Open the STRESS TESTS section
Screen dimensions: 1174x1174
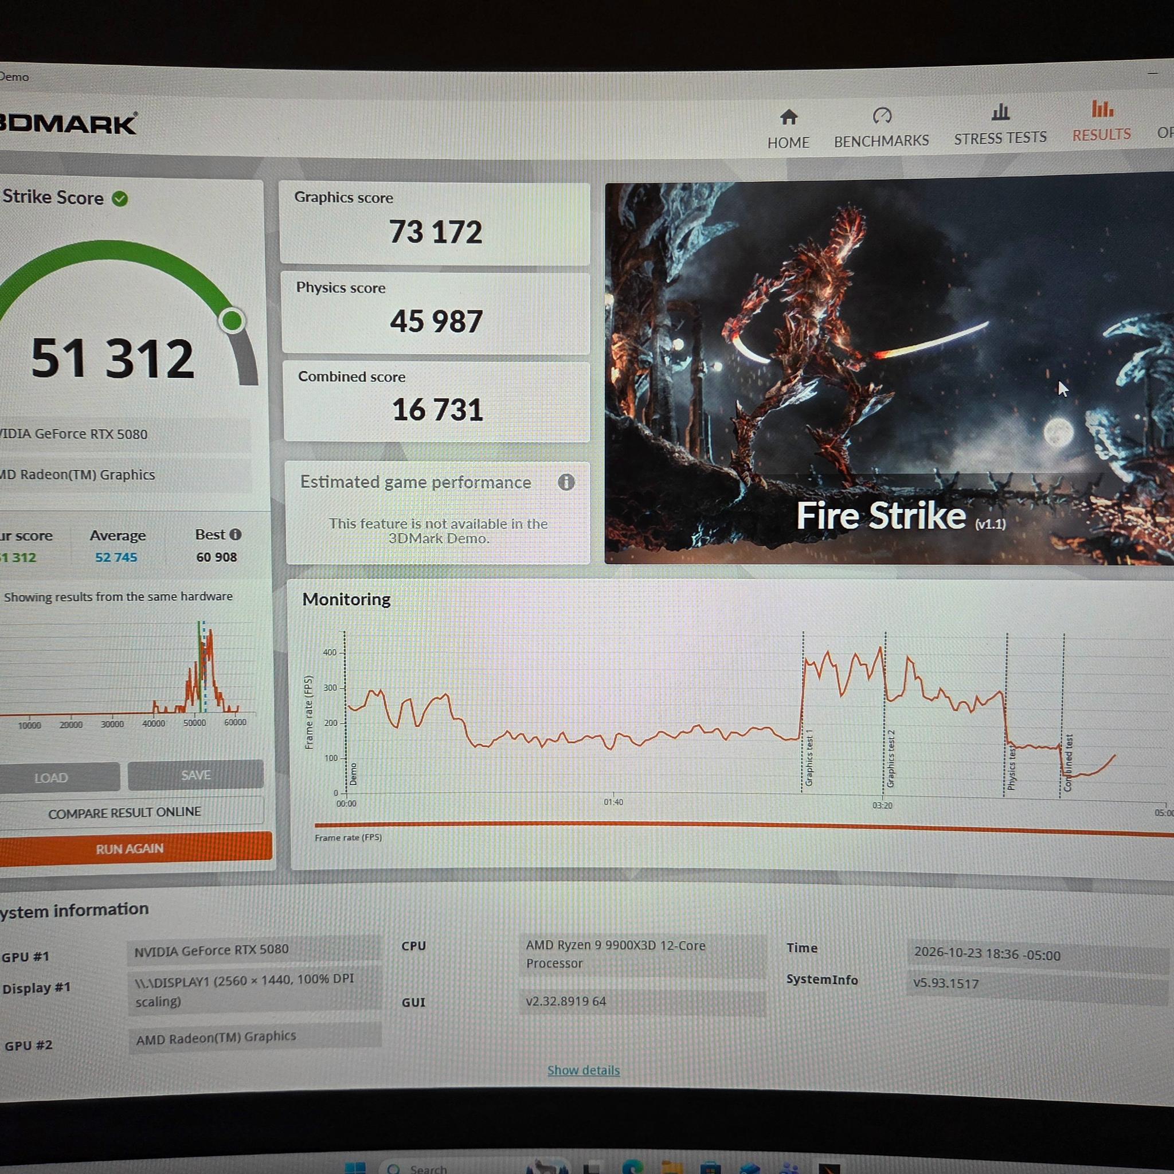point(1000,125)
